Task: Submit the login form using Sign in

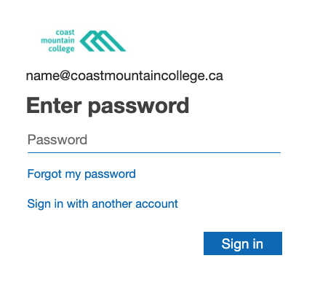Action: pos(243,243)
